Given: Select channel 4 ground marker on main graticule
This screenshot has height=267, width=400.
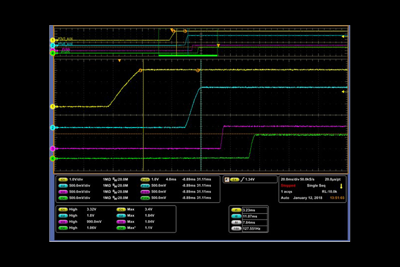Looking at the screenshot, I should coord(53,158).
